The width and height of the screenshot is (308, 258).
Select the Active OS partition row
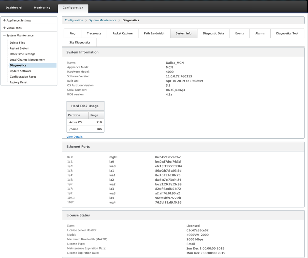[x=86, y=122]
